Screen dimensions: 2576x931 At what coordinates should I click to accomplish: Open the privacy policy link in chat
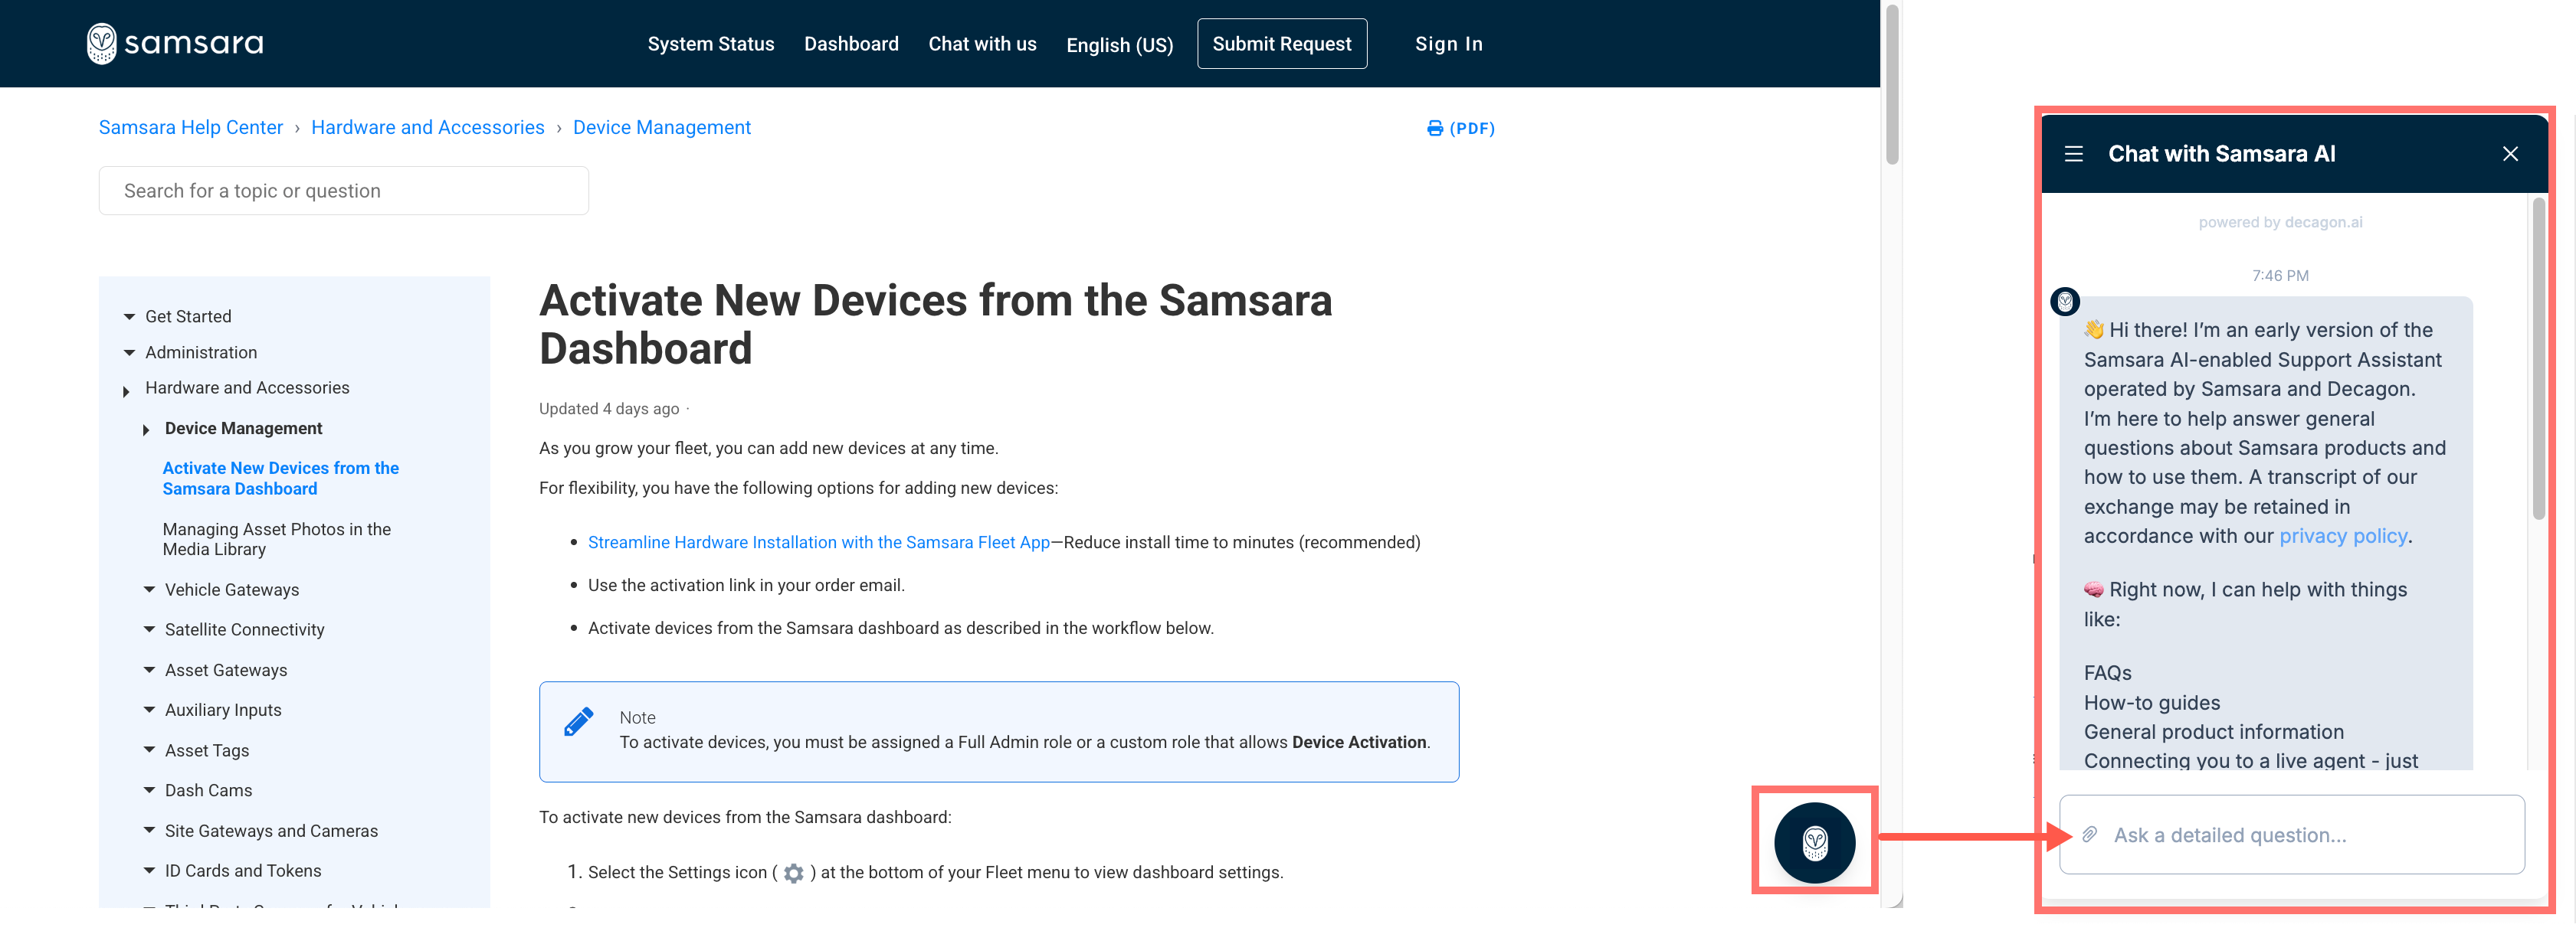pyautogui.click(x=2342, y=535)
